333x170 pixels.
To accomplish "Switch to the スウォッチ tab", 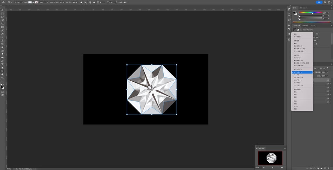I will click(304, 7).
